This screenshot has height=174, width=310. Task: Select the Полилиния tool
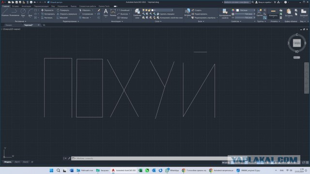pos(14,12)
